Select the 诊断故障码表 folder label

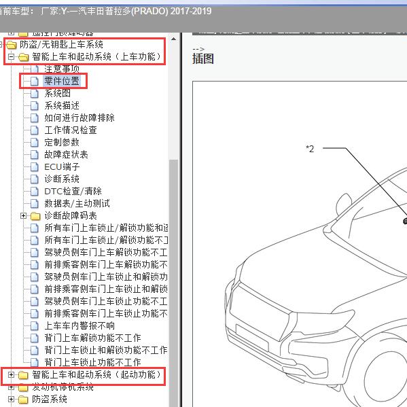(x=71, y=215)
